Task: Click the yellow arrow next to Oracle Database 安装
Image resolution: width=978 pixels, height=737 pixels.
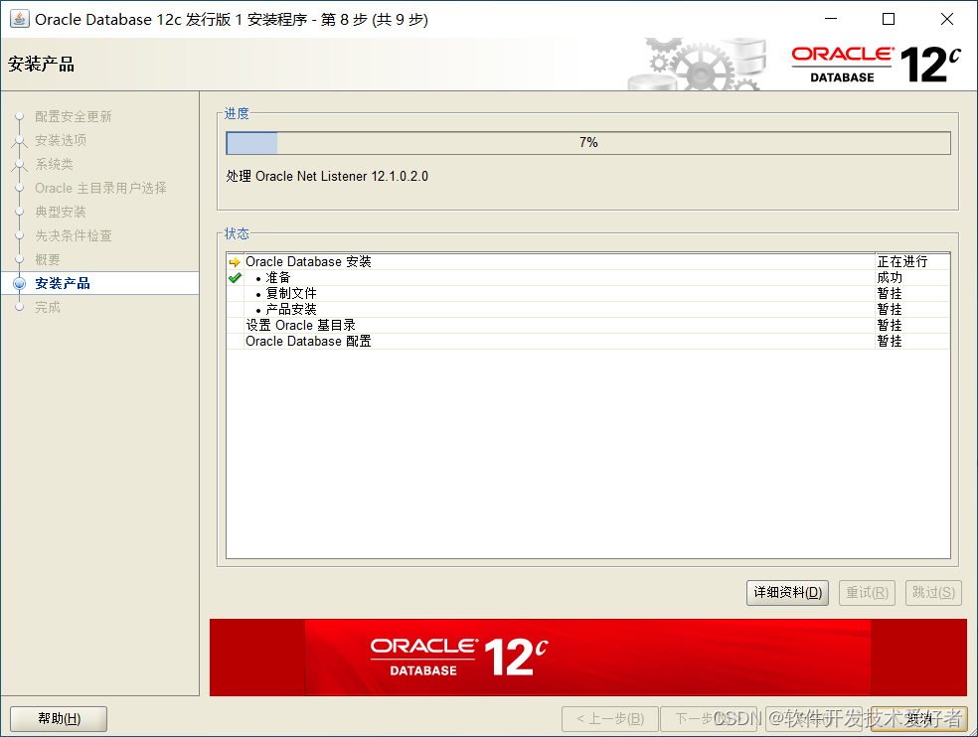Action: click(x=235, y=261)
